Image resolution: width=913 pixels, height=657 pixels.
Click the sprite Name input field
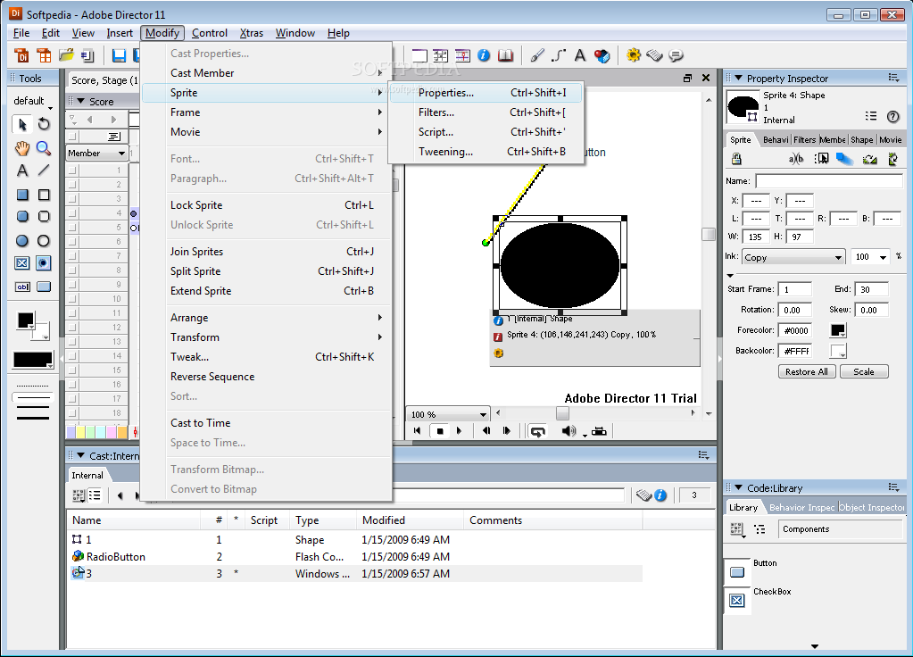point(828,181)
